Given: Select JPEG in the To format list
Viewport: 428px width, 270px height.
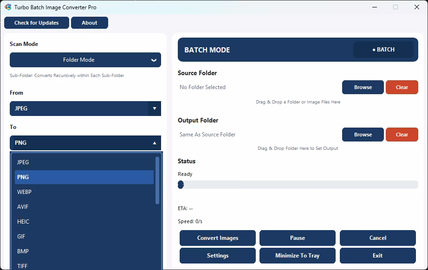Looking at the screenshot, I should [x=84, y=162].
